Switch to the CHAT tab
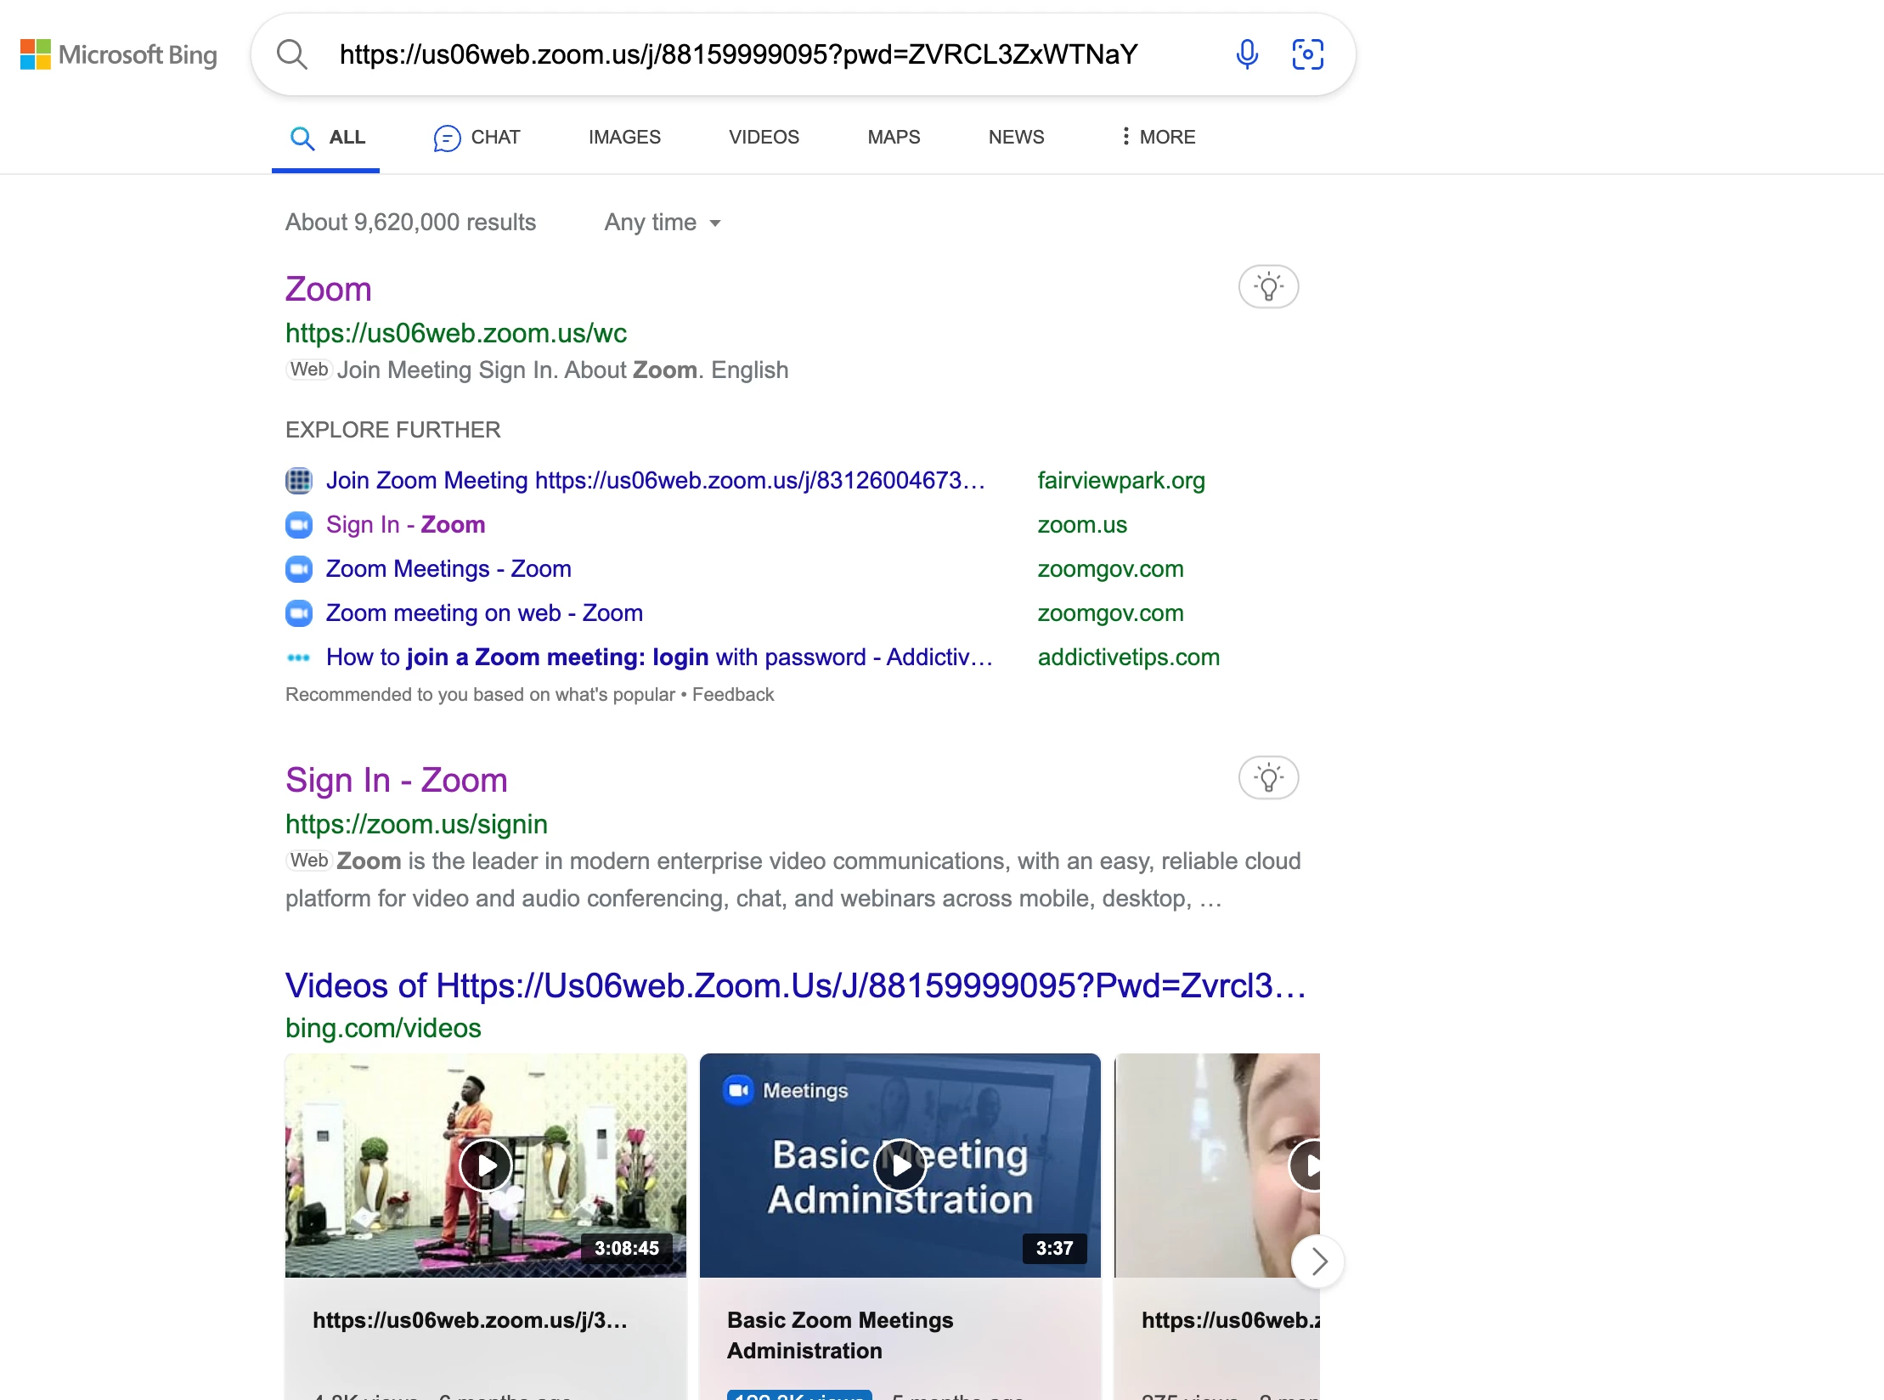The width and height of the screenshot is (1884, 1400). pyautogui.click(x=477, y=137)
